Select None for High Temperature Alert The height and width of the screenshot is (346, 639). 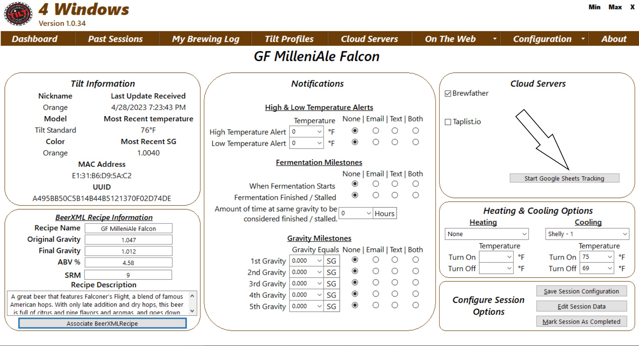pos(355,131)
